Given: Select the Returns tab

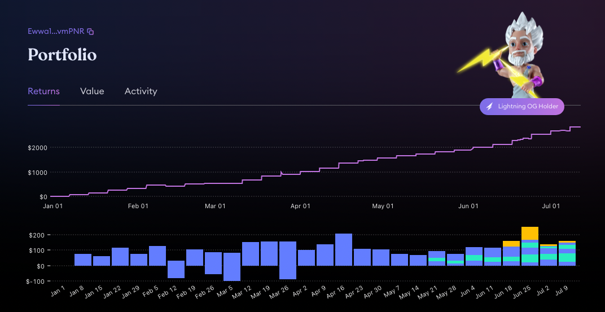Looking at the screenshot, I should [43, 91].
